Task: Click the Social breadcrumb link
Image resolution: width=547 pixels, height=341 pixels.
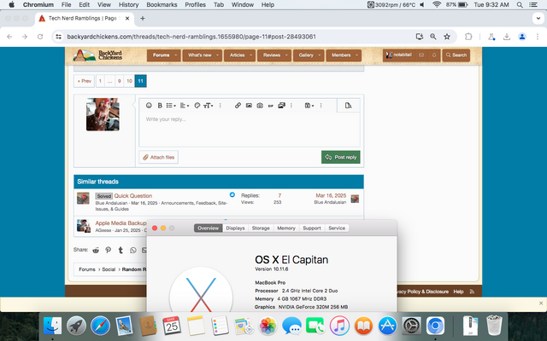Action: (109, 269)
